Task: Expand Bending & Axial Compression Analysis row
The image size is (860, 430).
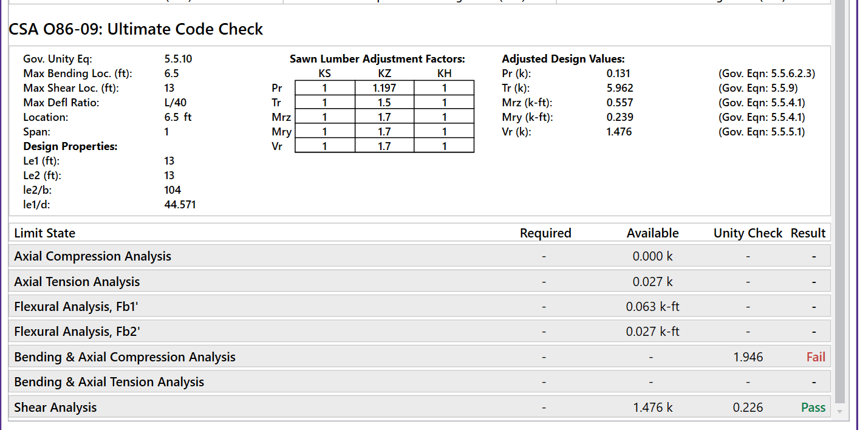Action: (125, 357)
